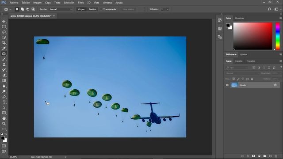The height and width of the screenshot is (159, 283).
Task: Switch to the Trazados tab
Action: tap(251, 61)
